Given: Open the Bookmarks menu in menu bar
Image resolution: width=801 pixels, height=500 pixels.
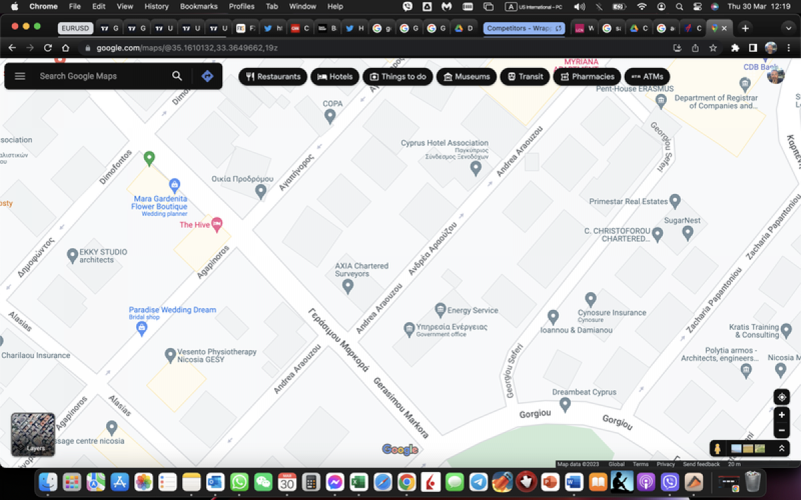Looking at the screenshot, I should click(198, 6).
